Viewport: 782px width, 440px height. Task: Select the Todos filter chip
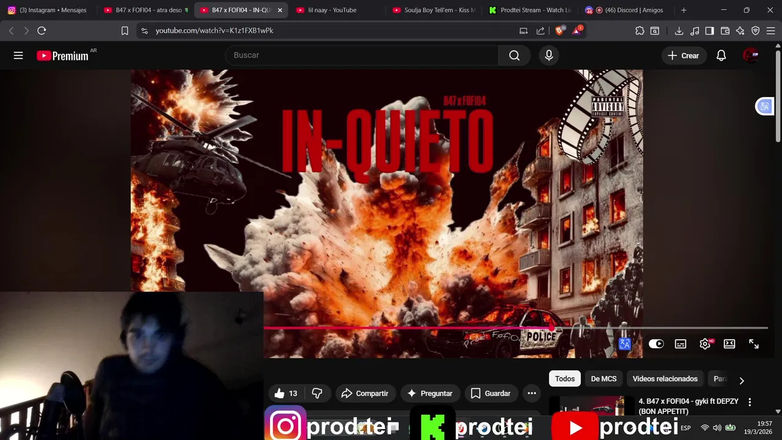point(565,379)
